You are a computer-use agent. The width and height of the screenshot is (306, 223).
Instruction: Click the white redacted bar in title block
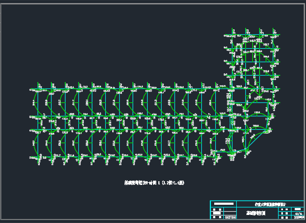[x=224, y=204]
